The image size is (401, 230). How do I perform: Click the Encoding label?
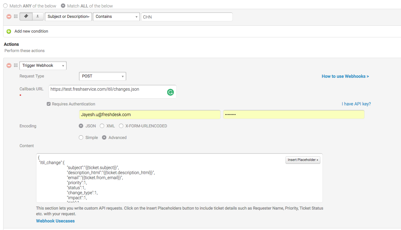pos(28,126)
